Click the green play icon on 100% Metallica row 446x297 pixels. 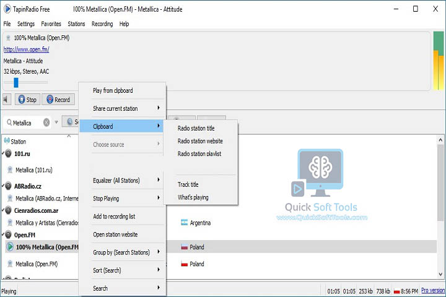(x=10, y=247)
